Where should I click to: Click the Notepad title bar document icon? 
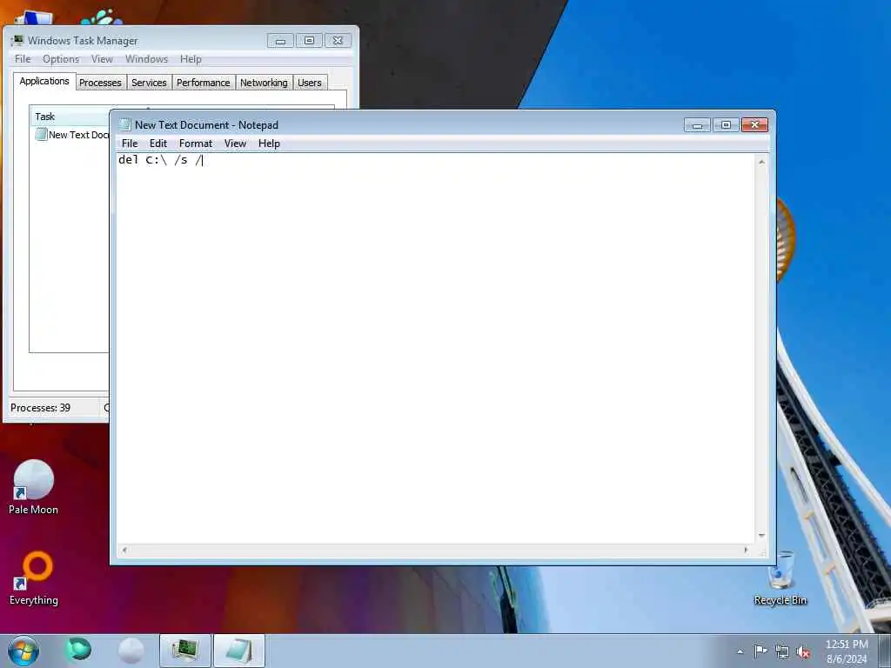click(125, 125)
